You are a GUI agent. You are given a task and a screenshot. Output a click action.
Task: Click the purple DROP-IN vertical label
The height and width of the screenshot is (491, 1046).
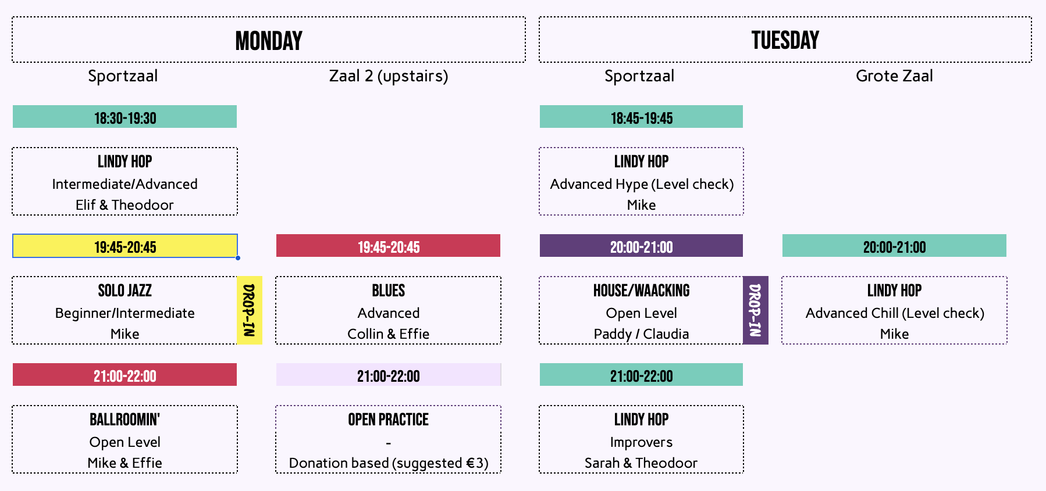coord(755,310)
